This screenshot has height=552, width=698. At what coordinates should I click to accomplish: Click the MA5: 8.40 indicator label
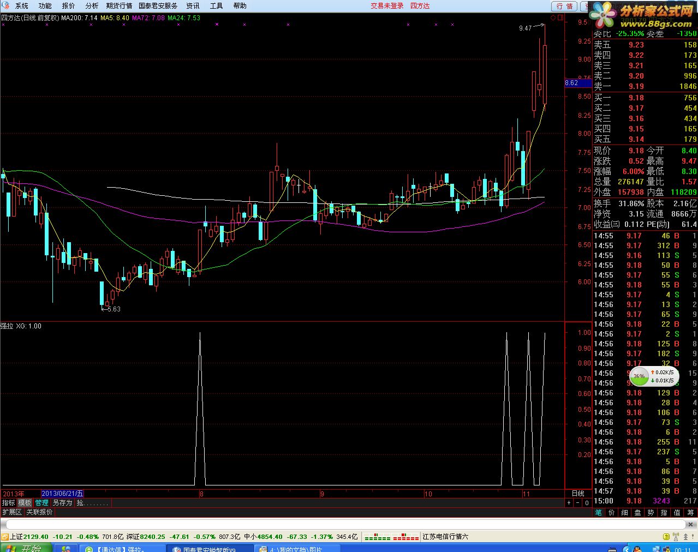[x=115, y=18]
